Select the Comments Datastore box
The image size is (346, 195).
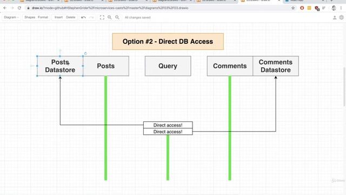coord(276,66)
